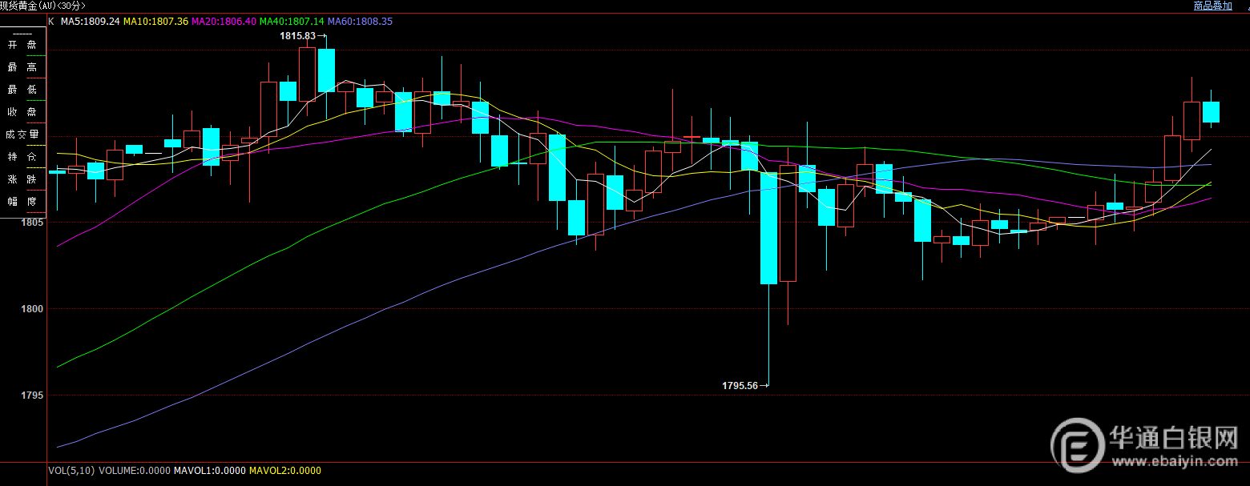Click the 开盘 row in info panel

click(x=22, y=45)
